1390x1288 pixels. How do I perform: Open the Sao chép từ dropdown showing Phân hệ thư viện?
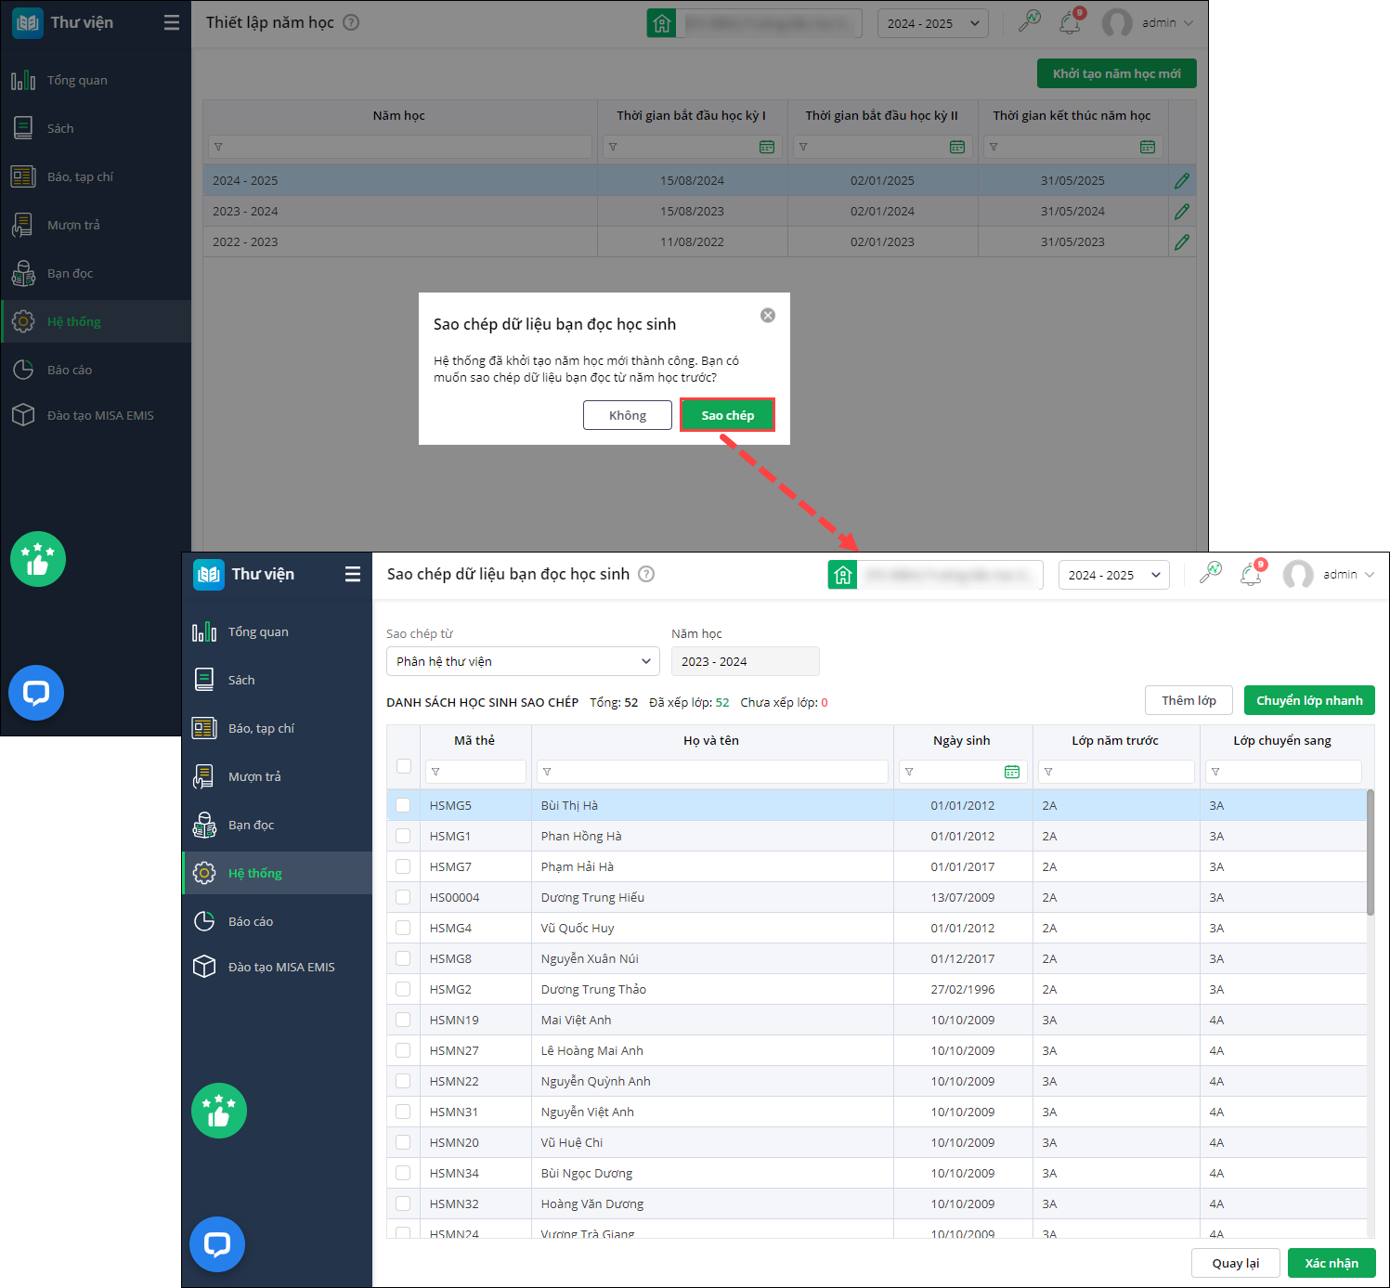coord(523,661)
